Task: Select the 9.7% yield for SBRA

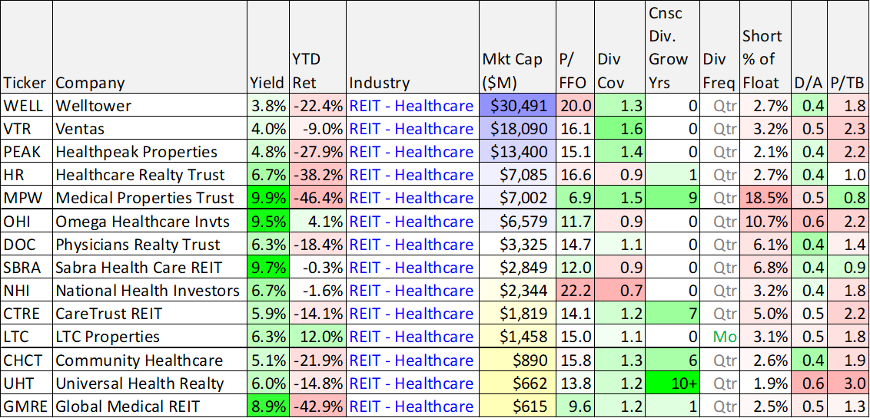Action: (268, 268)
